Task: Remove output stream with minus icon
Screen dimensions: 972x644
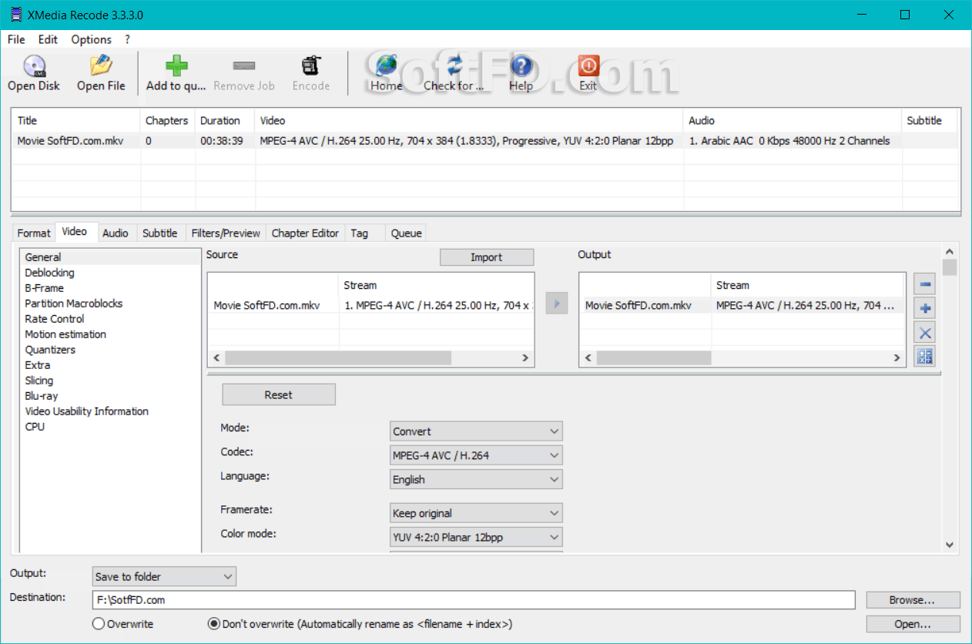Action: point(925,284)
